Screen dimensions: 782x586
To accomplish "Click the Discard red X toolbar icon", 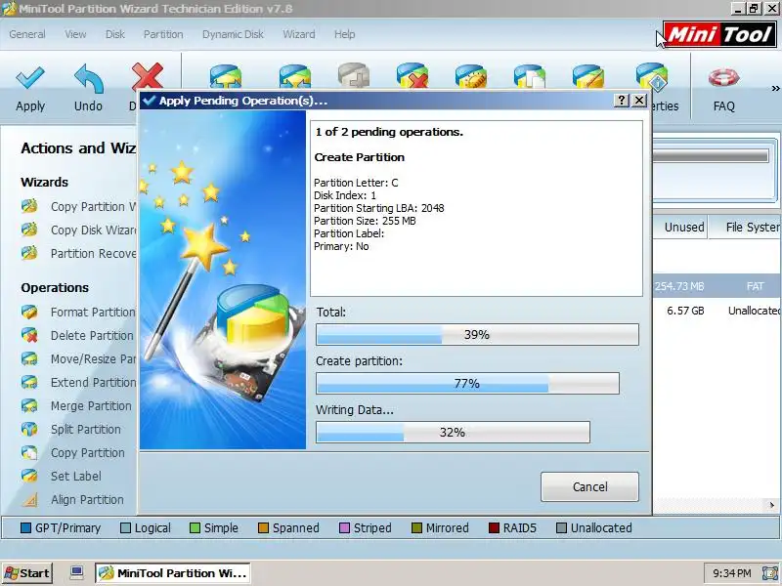I will (x=148, y=76).
